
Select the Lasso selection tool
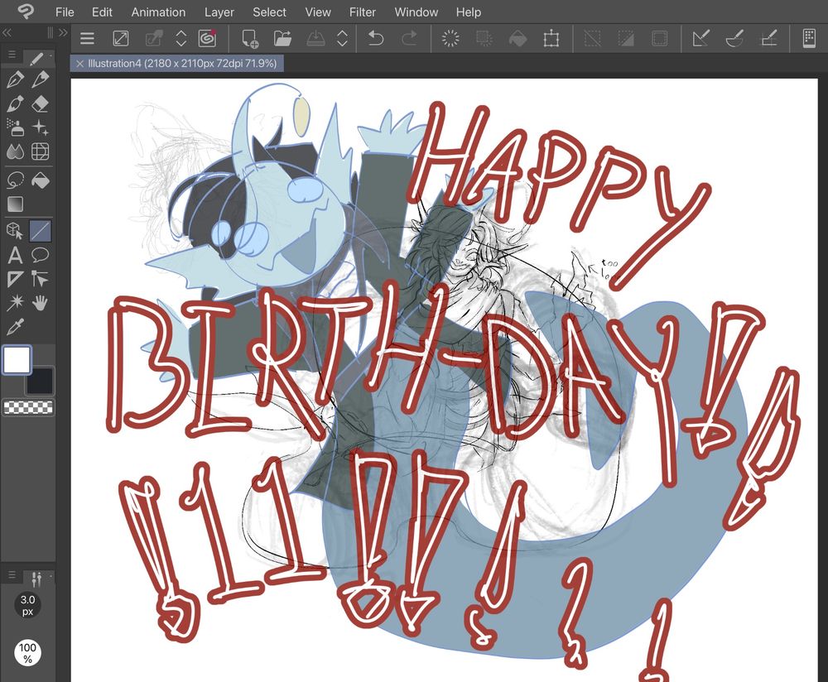click(x=15, y=180)
